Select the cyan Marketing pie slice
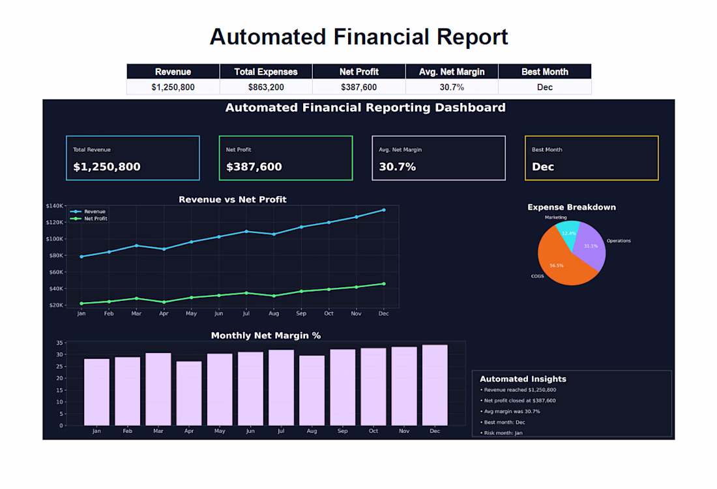Screen dimensions: 717x489 (568, 232)
